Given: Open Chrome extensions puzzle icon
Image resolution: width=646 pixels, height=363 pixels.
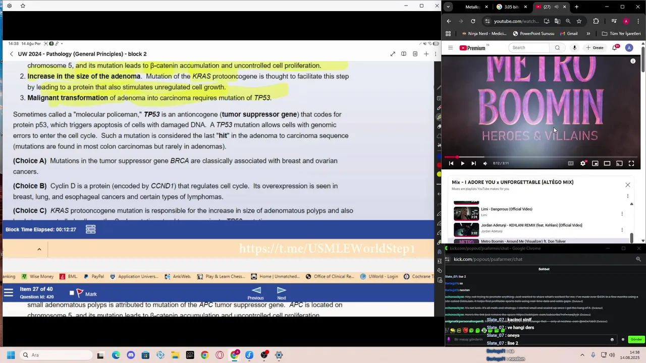Looking at the screenshot, I should 596,21.
